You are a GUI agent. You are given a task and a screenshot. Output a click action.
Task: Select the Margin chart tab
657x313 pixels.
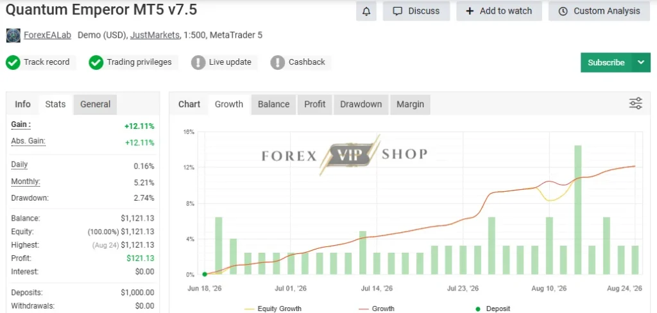410,105
